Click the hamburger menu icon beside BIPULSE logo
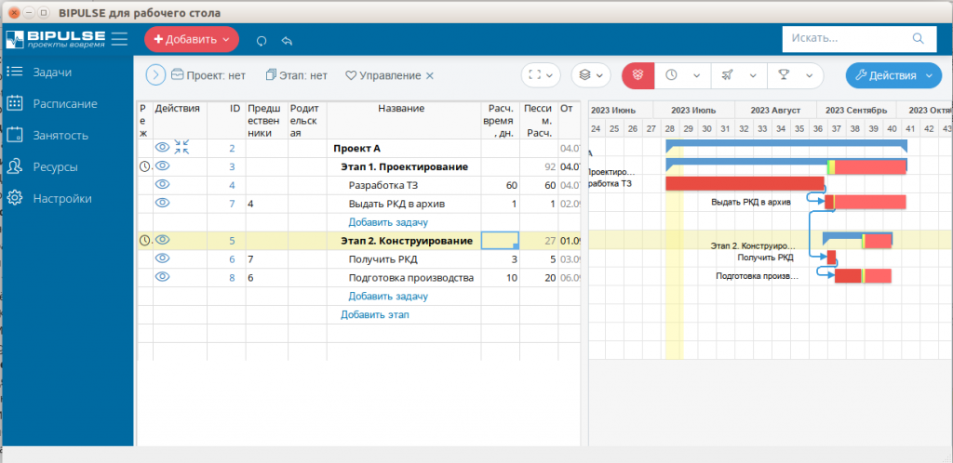 [119, 39]
